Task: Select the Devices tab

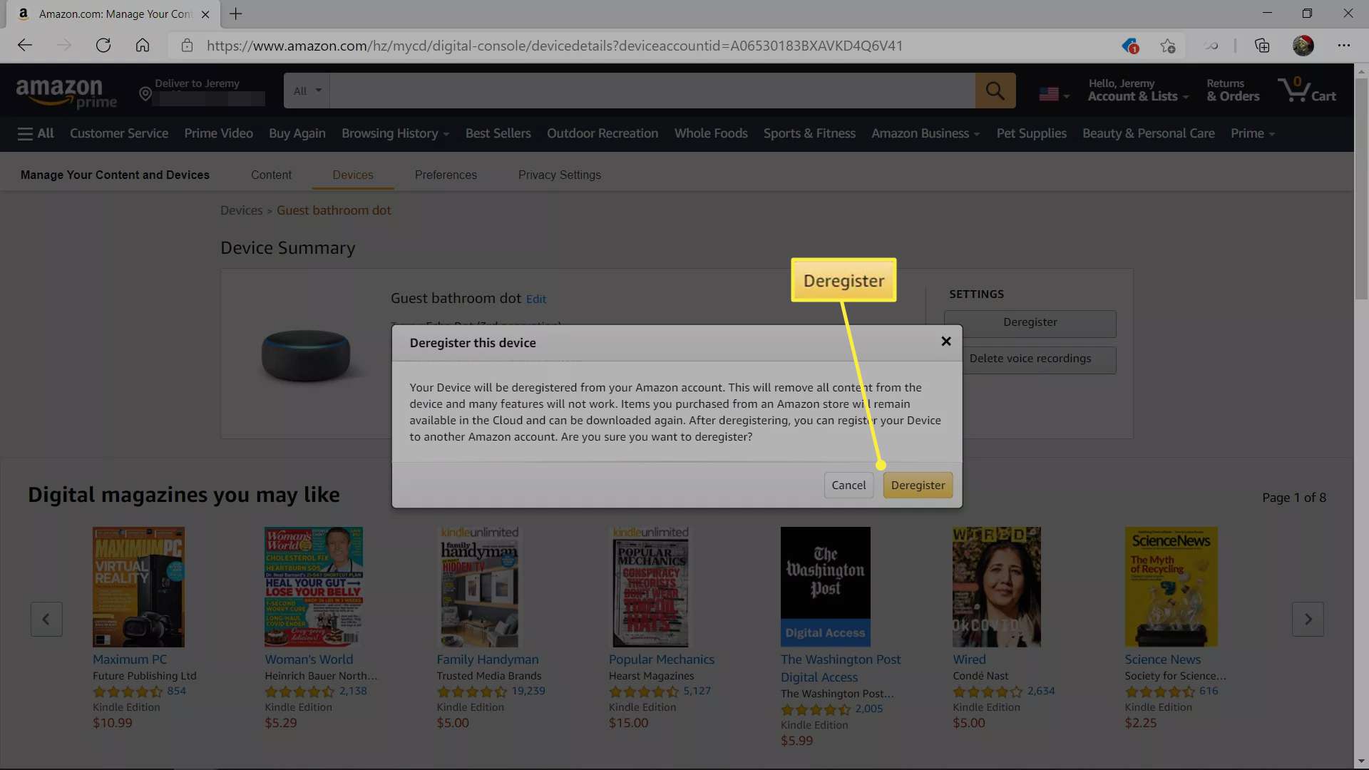Action: [x=353, y=175]
